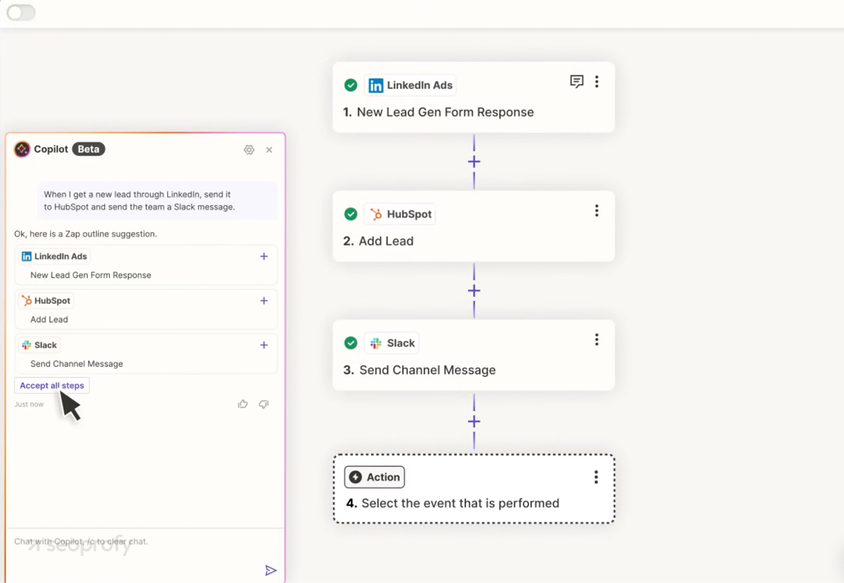
Task: Send the Copilot chat message
Action: coord(271,570)
